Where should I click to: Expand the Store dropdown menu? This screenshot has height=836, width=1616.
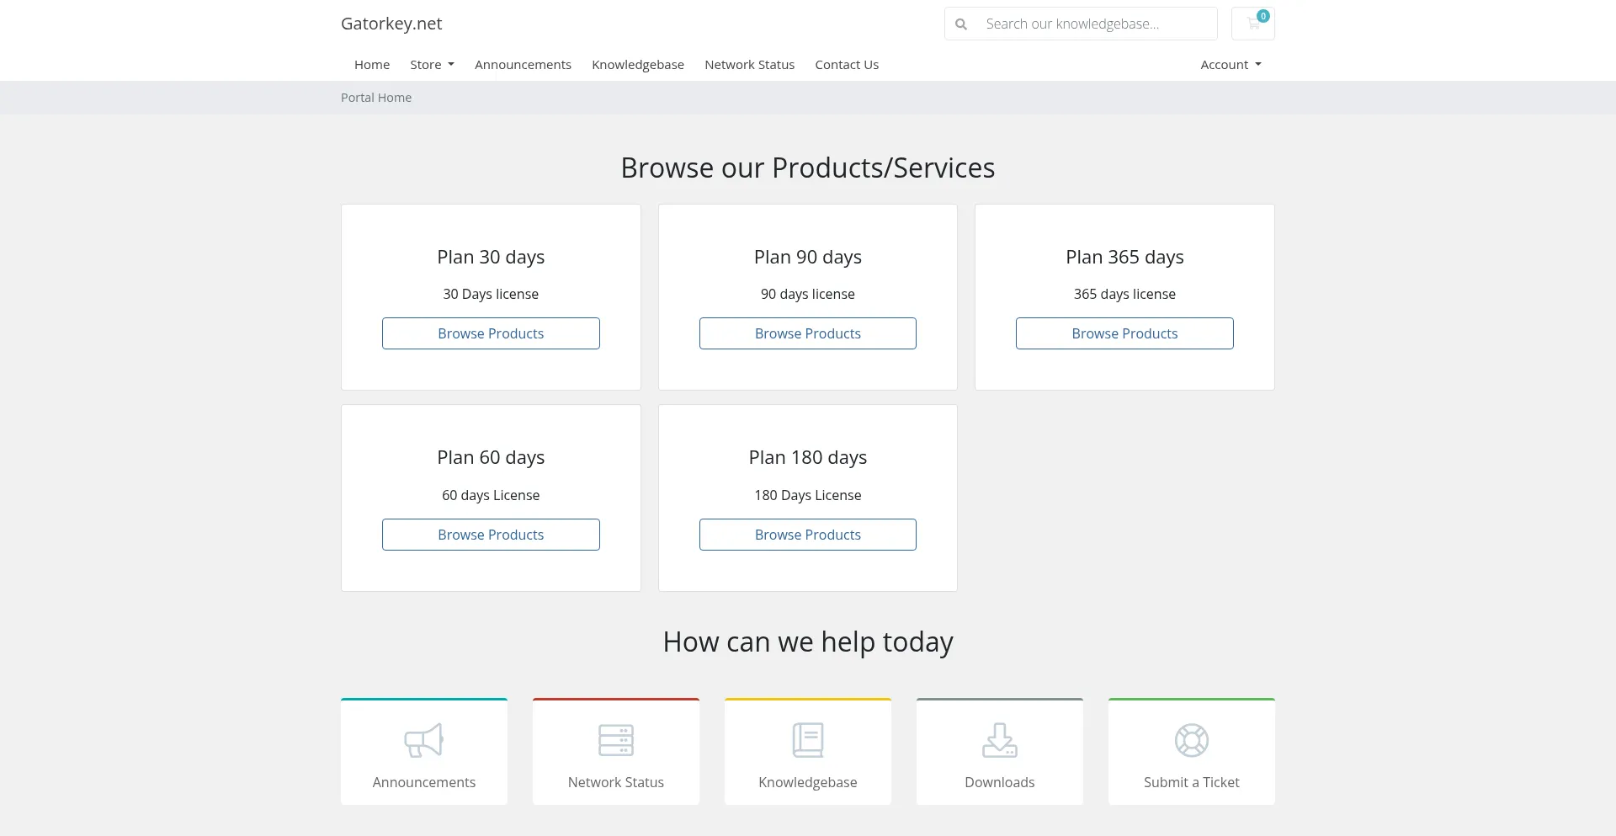432,65
